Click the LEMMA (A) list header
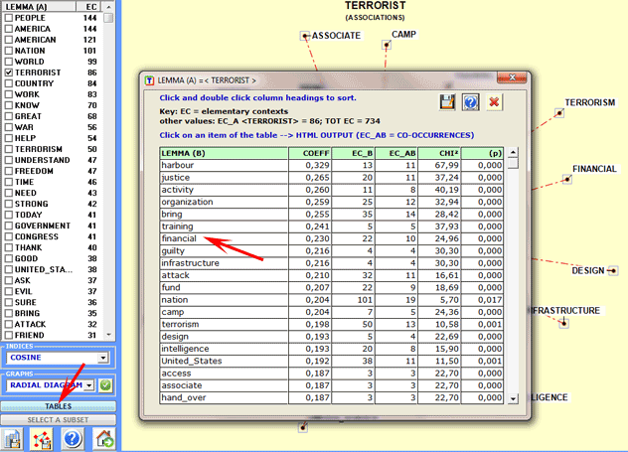Image resolution: width=628 pixels, height=452 pixels. pyautogui.click(x=39, y=7)
